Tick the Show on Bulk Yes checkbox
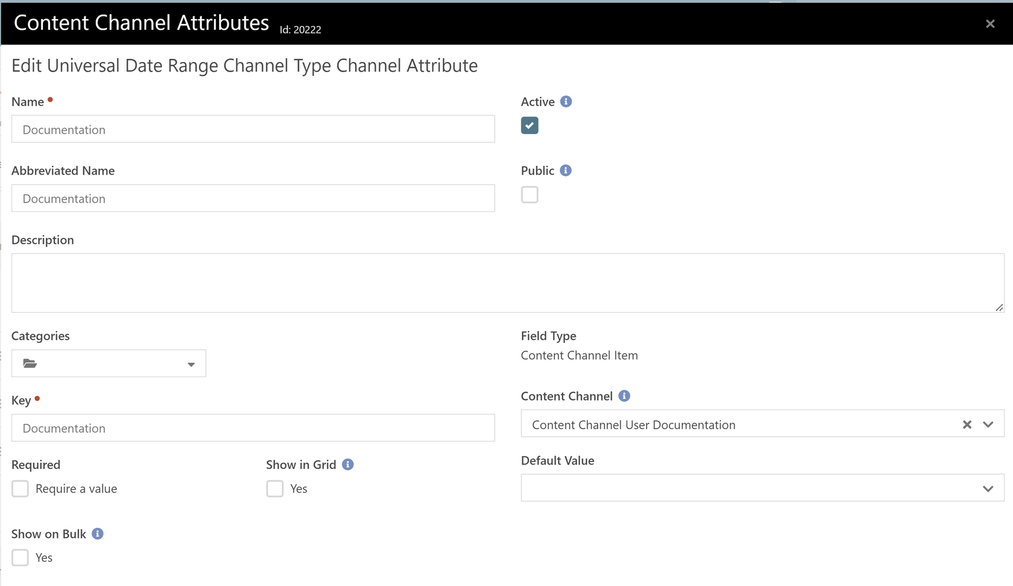 (x=20, y=558)
